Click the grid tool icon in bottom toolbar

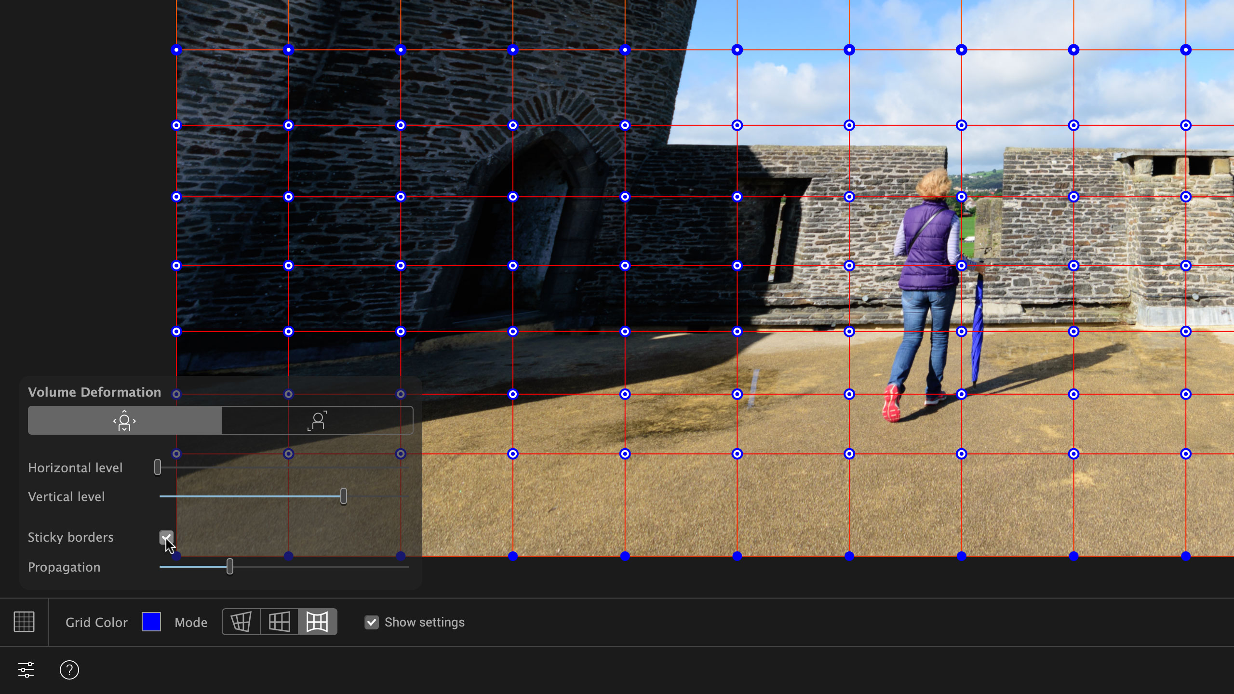pos(24,622)
